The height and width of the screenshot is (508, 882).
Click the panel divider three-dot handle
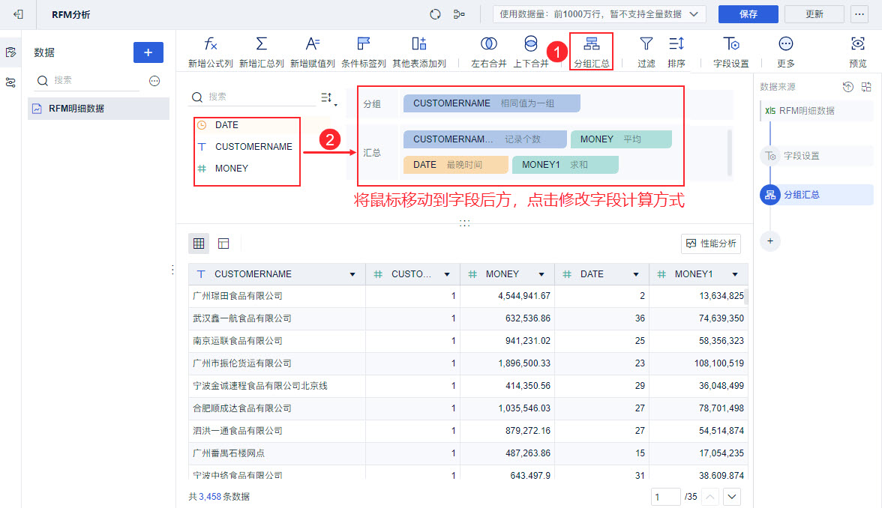click(465, 223)
